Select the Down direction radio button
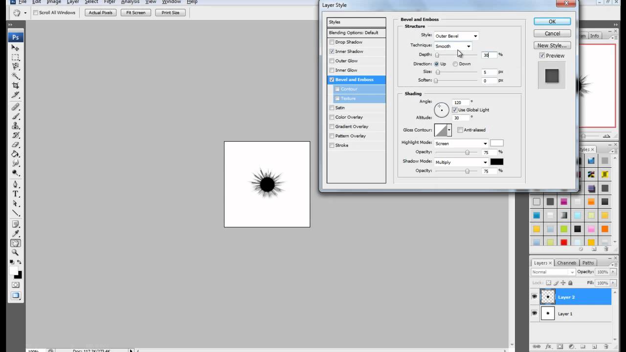This screenshot has width=626, height=352. pos(455,64)
